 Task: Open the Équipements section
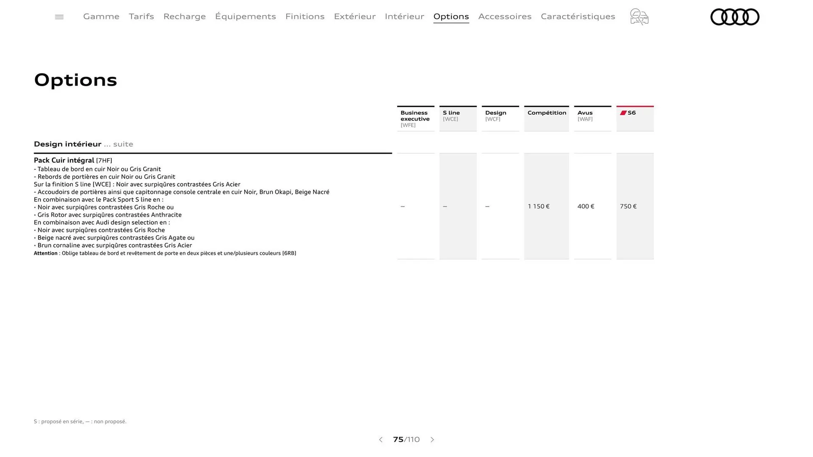[x=246, y=17]
